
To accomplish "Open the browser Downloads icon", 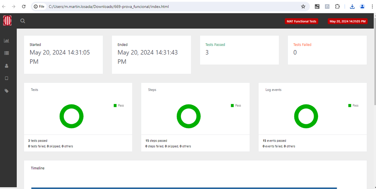I will click(352, 7).
